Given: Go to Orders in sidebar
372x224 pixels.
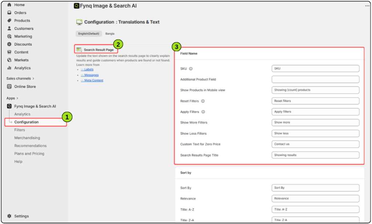Looking at the screenshot, I should (x=20, y=13).
